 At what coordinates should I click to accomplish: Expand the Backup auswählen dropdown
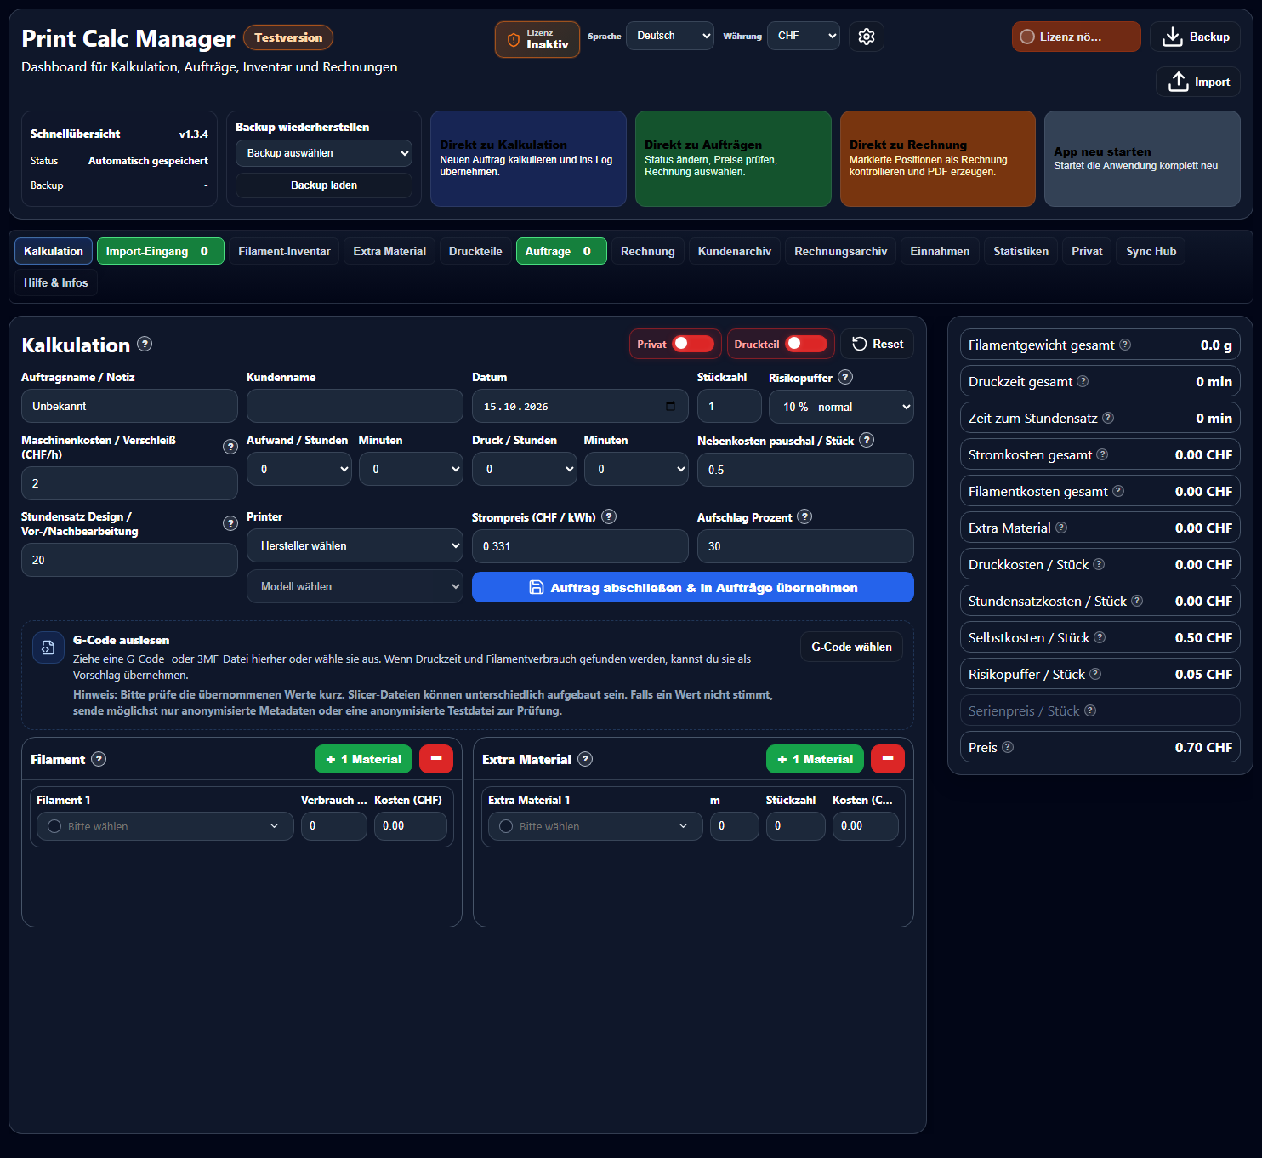[x=324, y=153]
